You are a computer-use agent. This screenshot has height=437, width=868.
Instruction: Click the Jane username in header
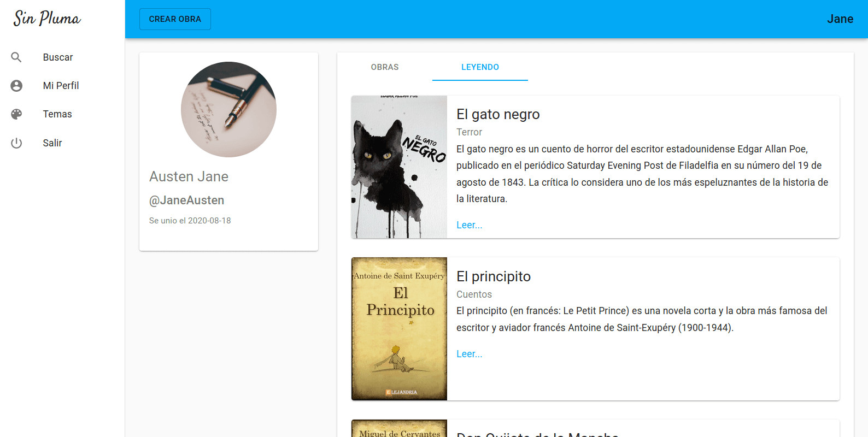[x=840, y=19]
